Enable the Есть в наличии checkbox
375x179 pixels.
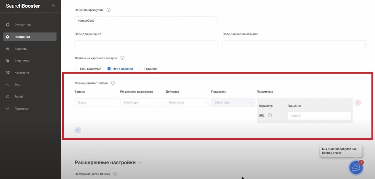point(76,69)
